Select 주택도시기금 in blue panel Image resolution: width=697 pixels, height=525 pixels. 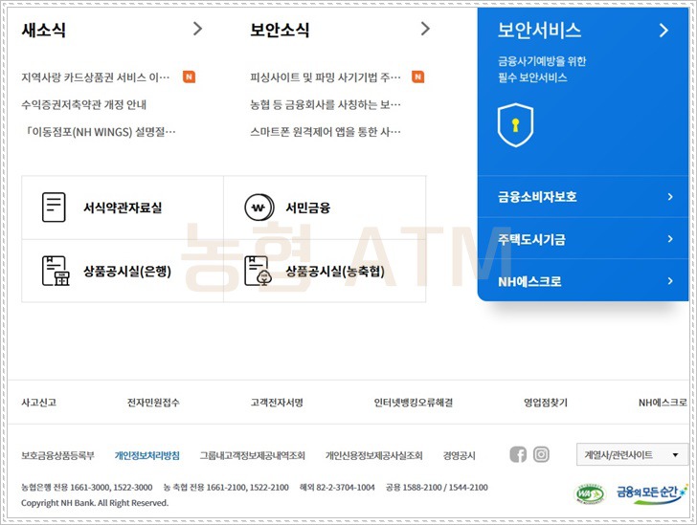tap(531, 239)
